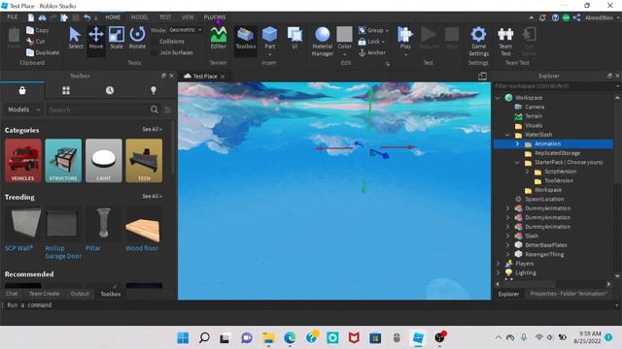
Task: Open the Models category dropdown in Toolbox
Action: click(24, 110)
